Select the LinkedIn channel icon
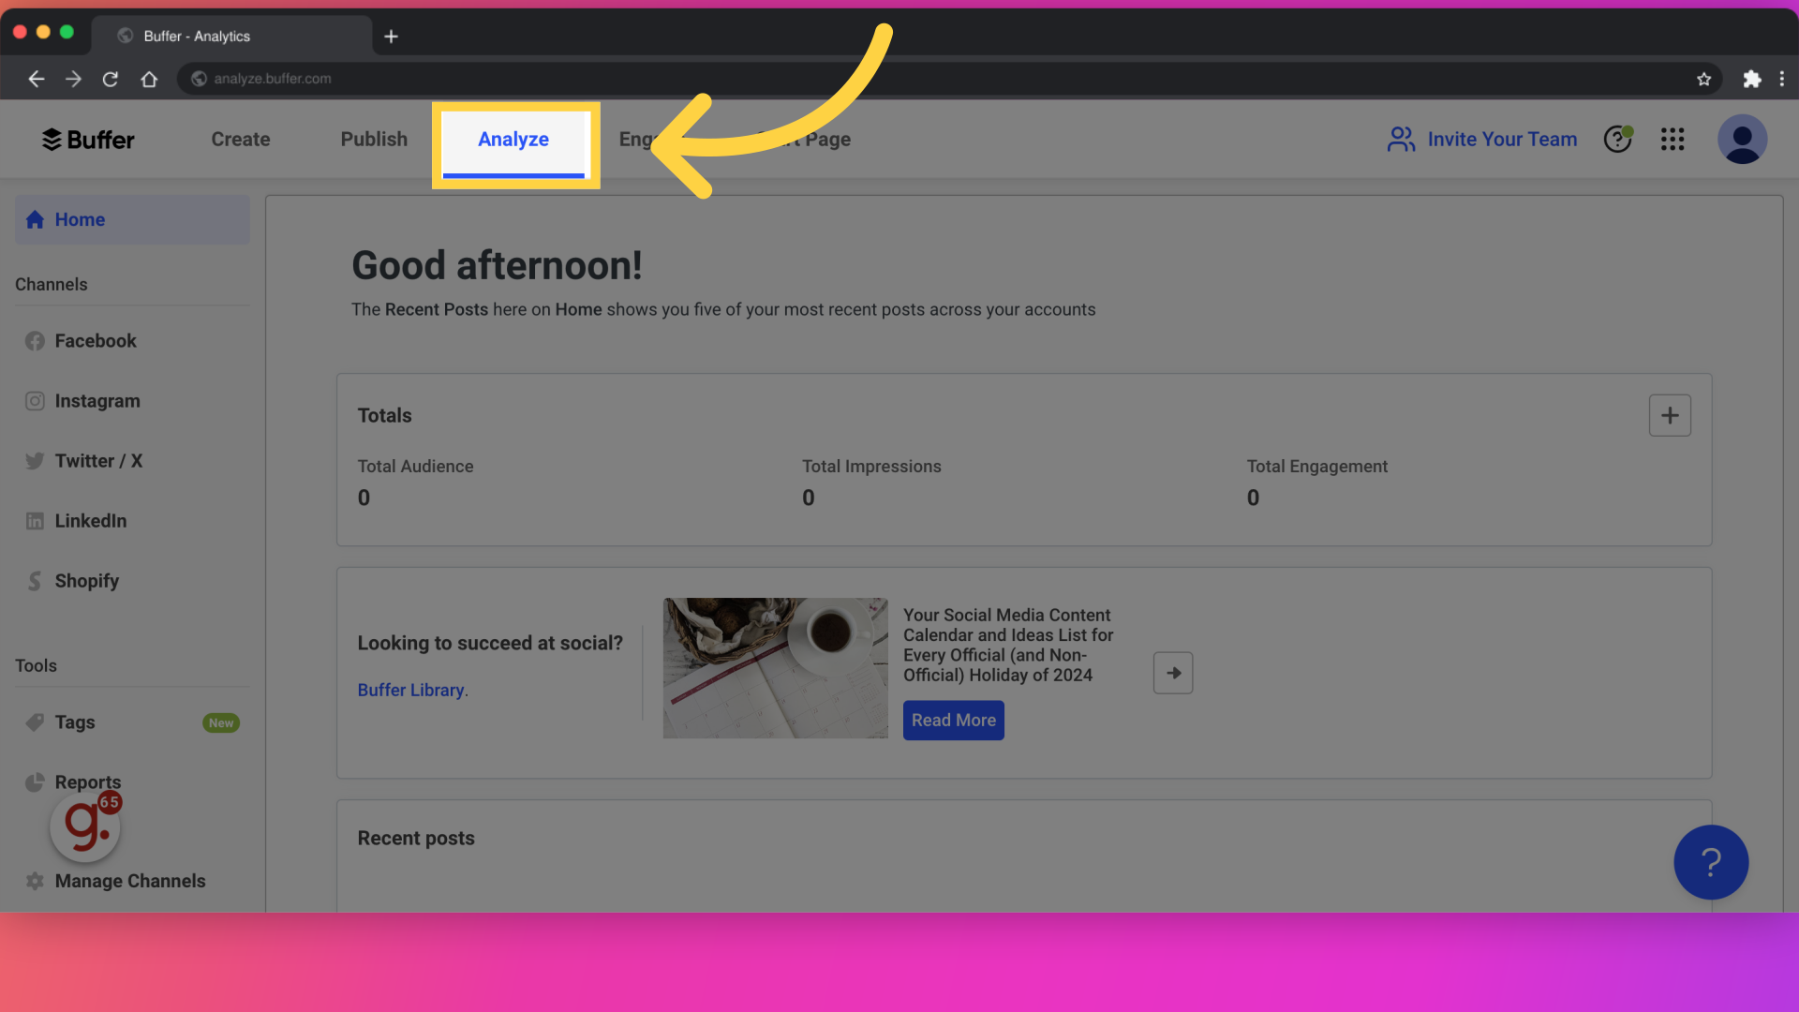This screenshot has width=1799, height=1012. point(35,521)
